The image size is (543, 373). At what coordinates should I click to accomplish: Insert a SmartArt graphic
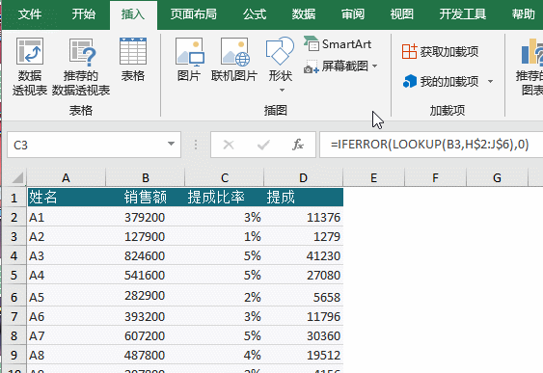(338, 44)
